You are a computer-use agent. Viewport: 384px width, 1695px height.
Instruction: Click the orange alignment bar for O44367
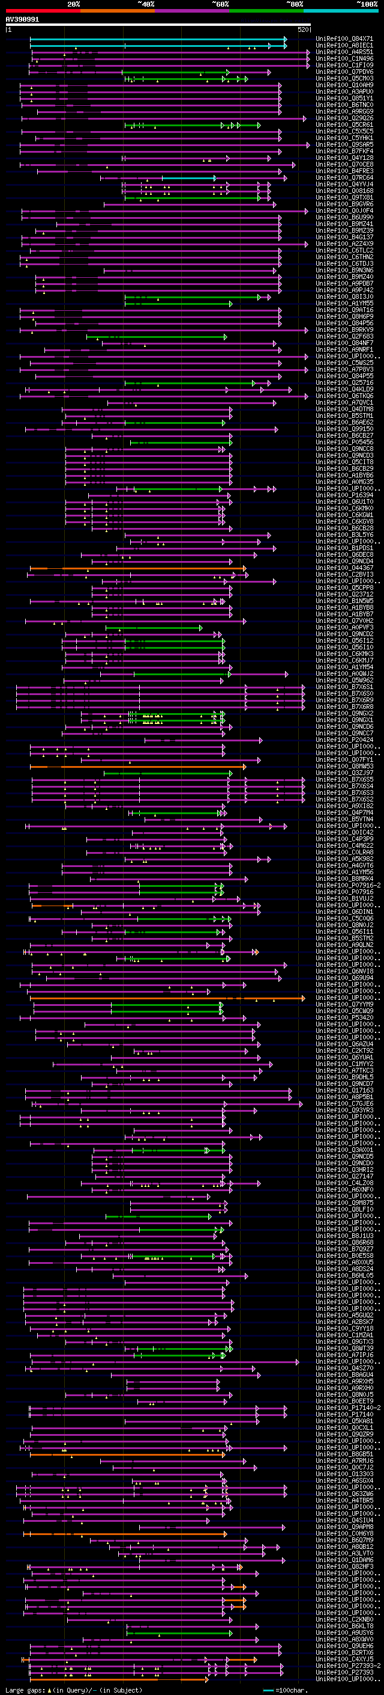click(x=138, y=568)
